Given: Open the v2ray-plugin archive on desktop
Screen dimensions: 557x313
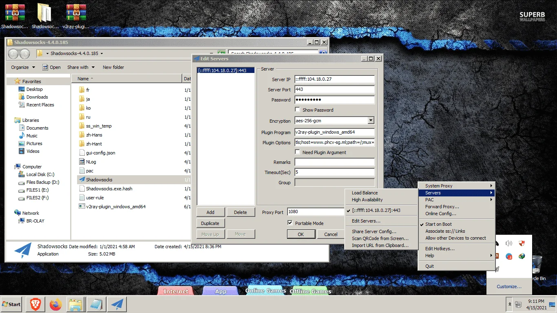Looking at the screenshot, I should [x=76, y=16].
